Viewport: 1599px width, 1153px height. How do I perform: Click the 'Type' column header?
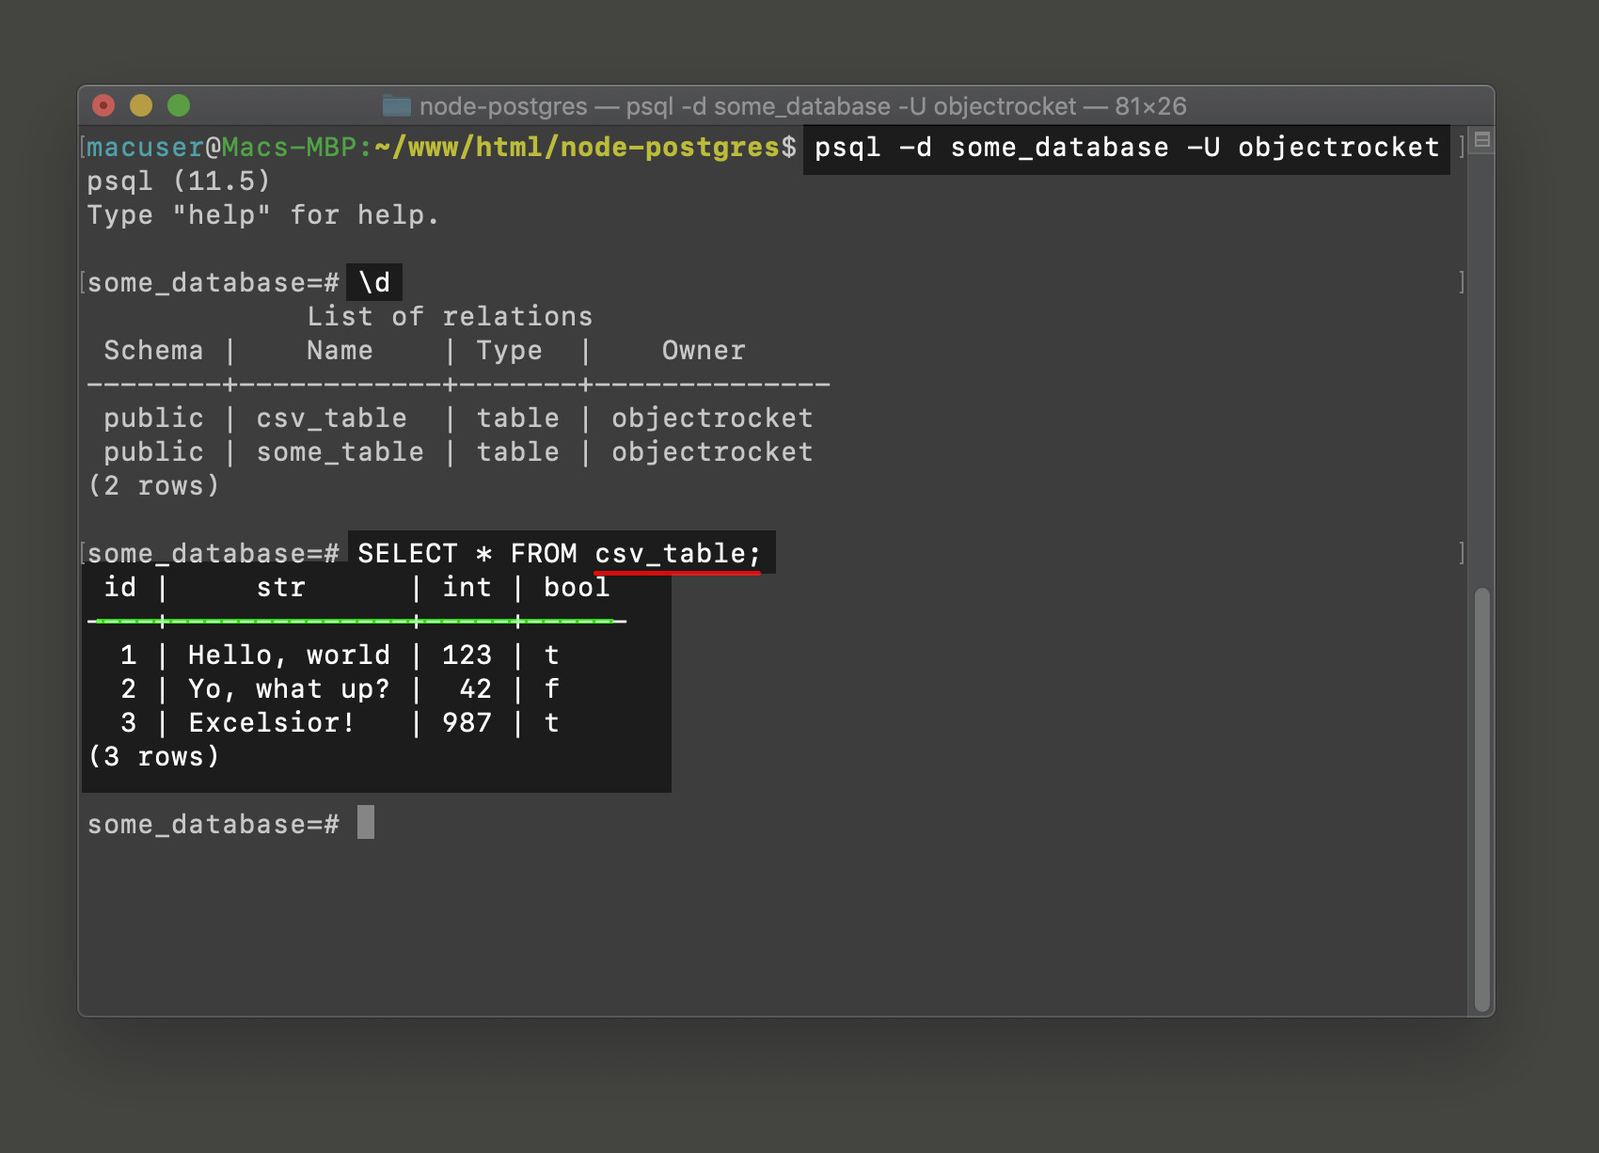(509, 351)
